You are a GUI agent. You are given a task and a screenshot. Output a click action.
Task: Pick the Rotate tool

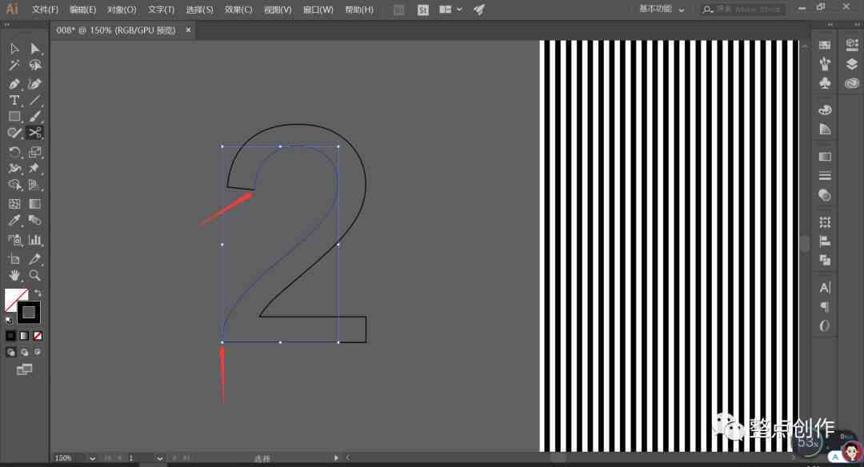pyautogui.click(x=14, y=152)
